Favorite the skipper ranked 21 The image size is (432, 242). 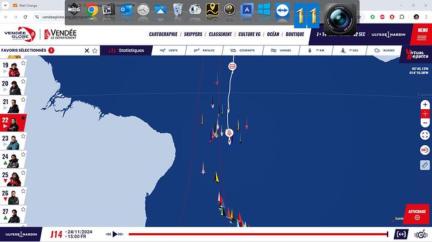coord(23,100)
